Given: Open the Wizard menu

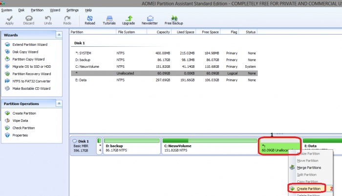Looking at the screenshot, I should tap(55, 10).
